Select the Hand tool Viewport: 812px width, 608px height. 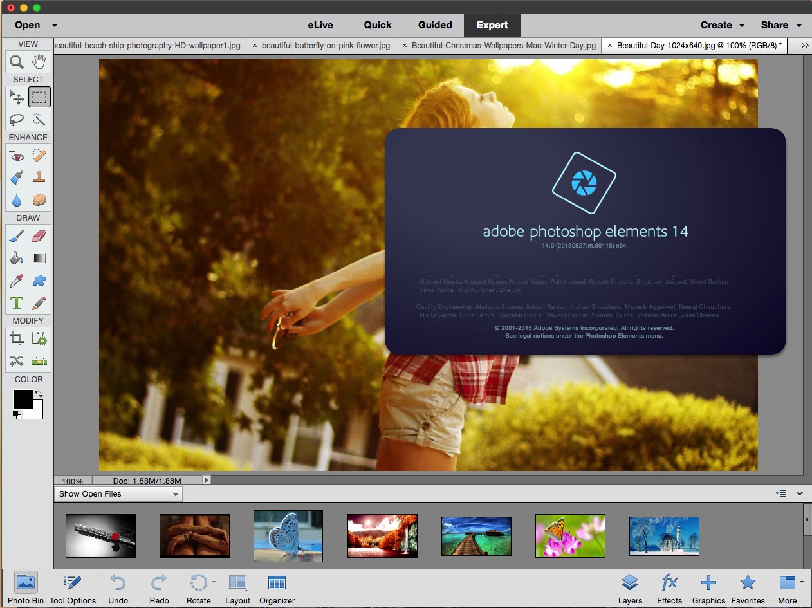[39, 62]
